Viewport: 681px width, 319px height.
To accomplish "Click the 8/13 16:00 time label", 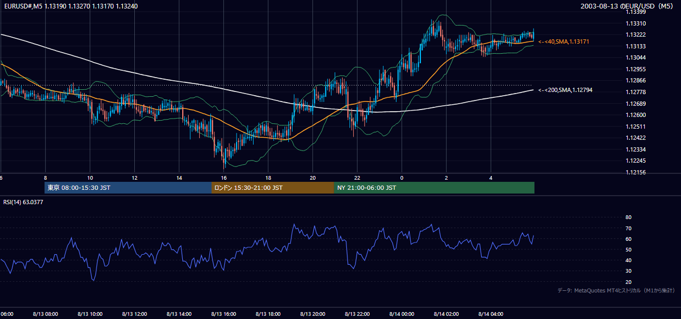I will [x=224, y=314].
